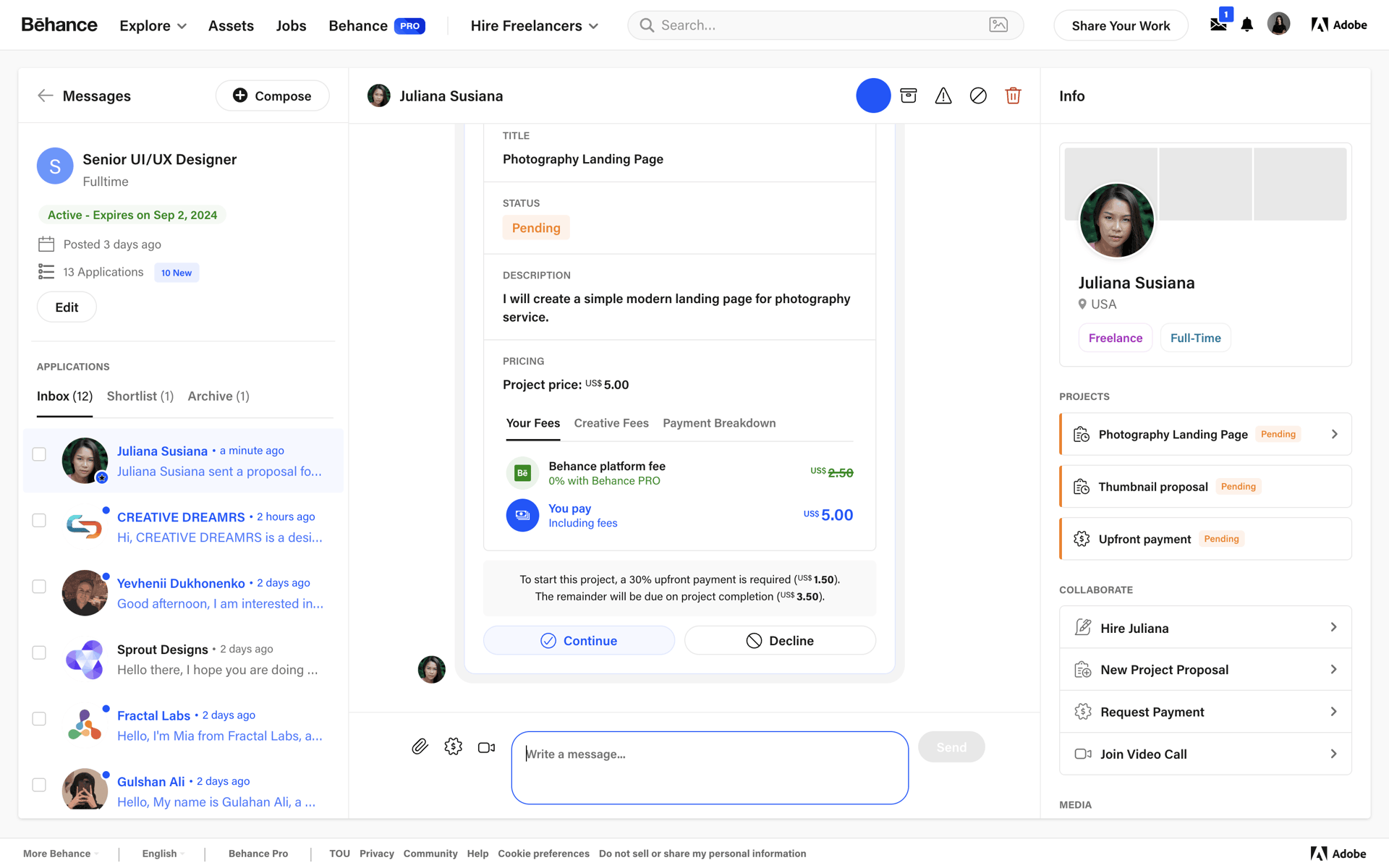Select Fractal Labs checkbox
Viewport: 1389px width, 868px height.
pos(39,719)
